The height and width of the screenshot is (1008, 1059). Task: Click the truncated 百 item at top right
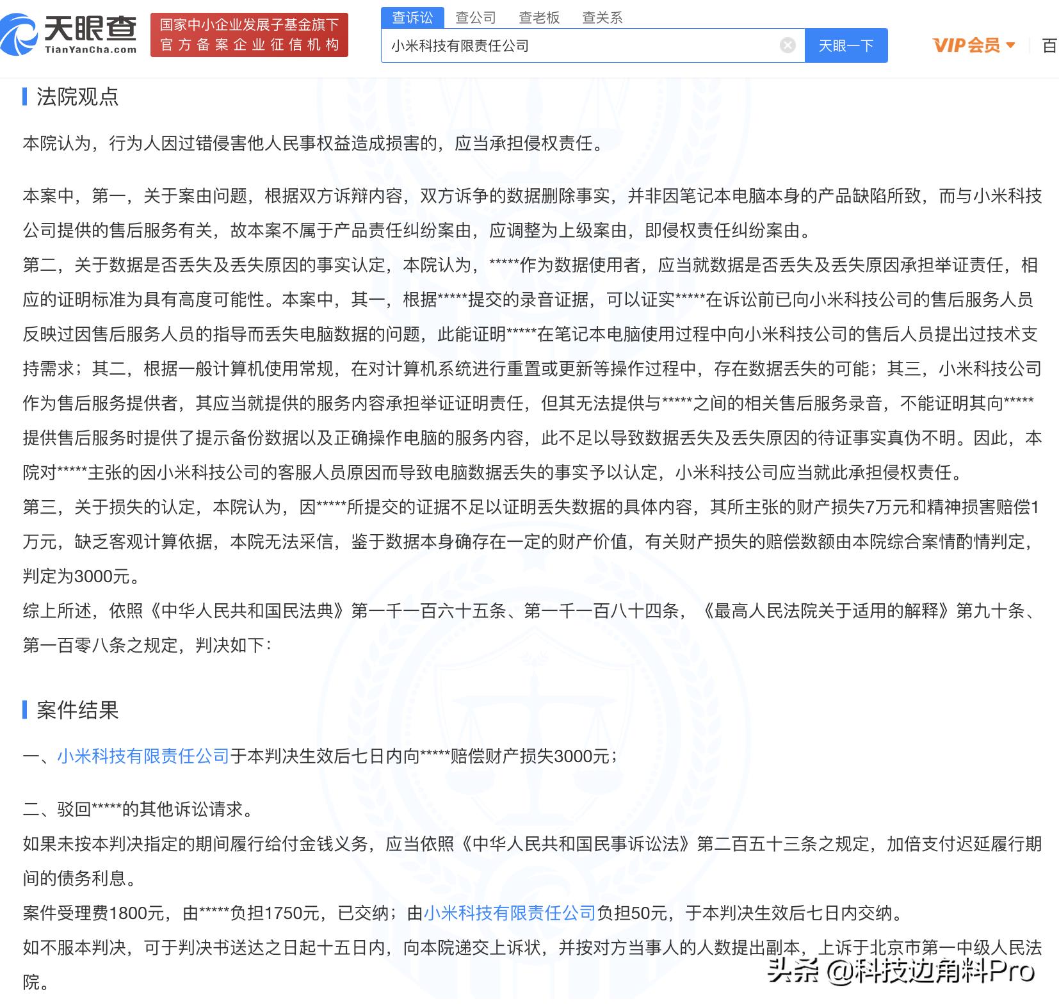click(1049, 45)
